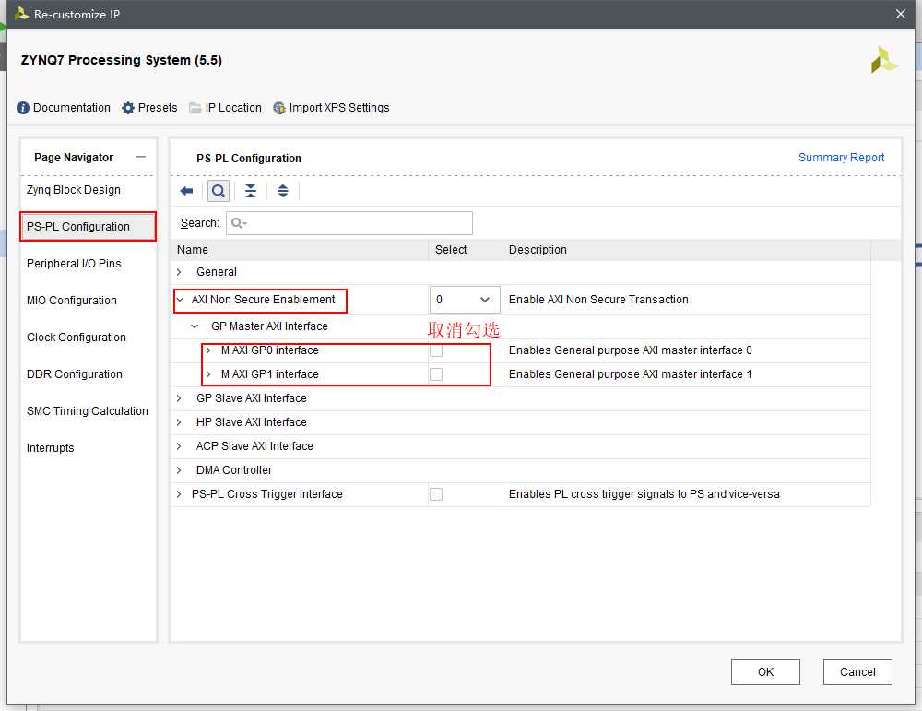Screen dimensions: 922x711
Task: Select the GP Master AXI Interface row text
Action: coord(269,326)
